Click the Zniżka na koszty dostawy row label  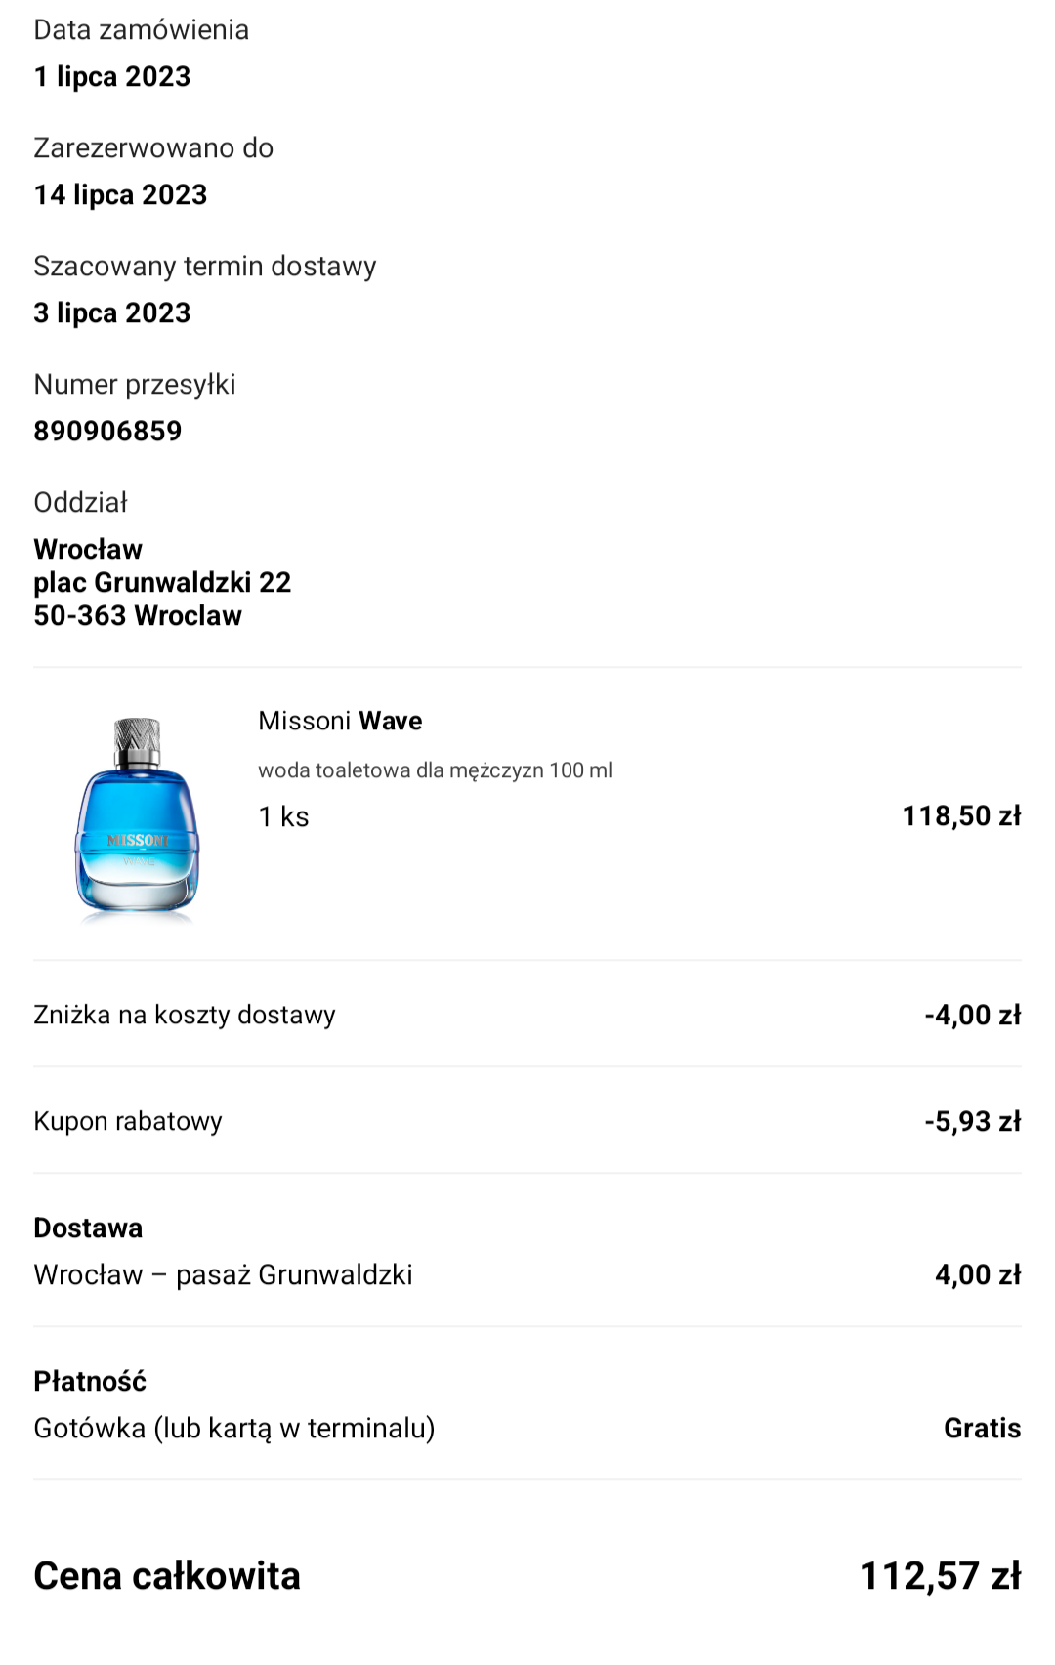click(x=185, y=1015)
